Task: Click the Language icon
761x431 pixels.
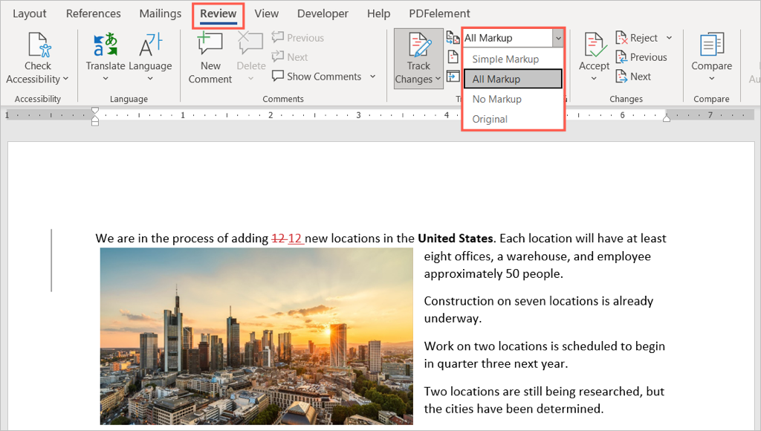Action: tap(150, 46)
